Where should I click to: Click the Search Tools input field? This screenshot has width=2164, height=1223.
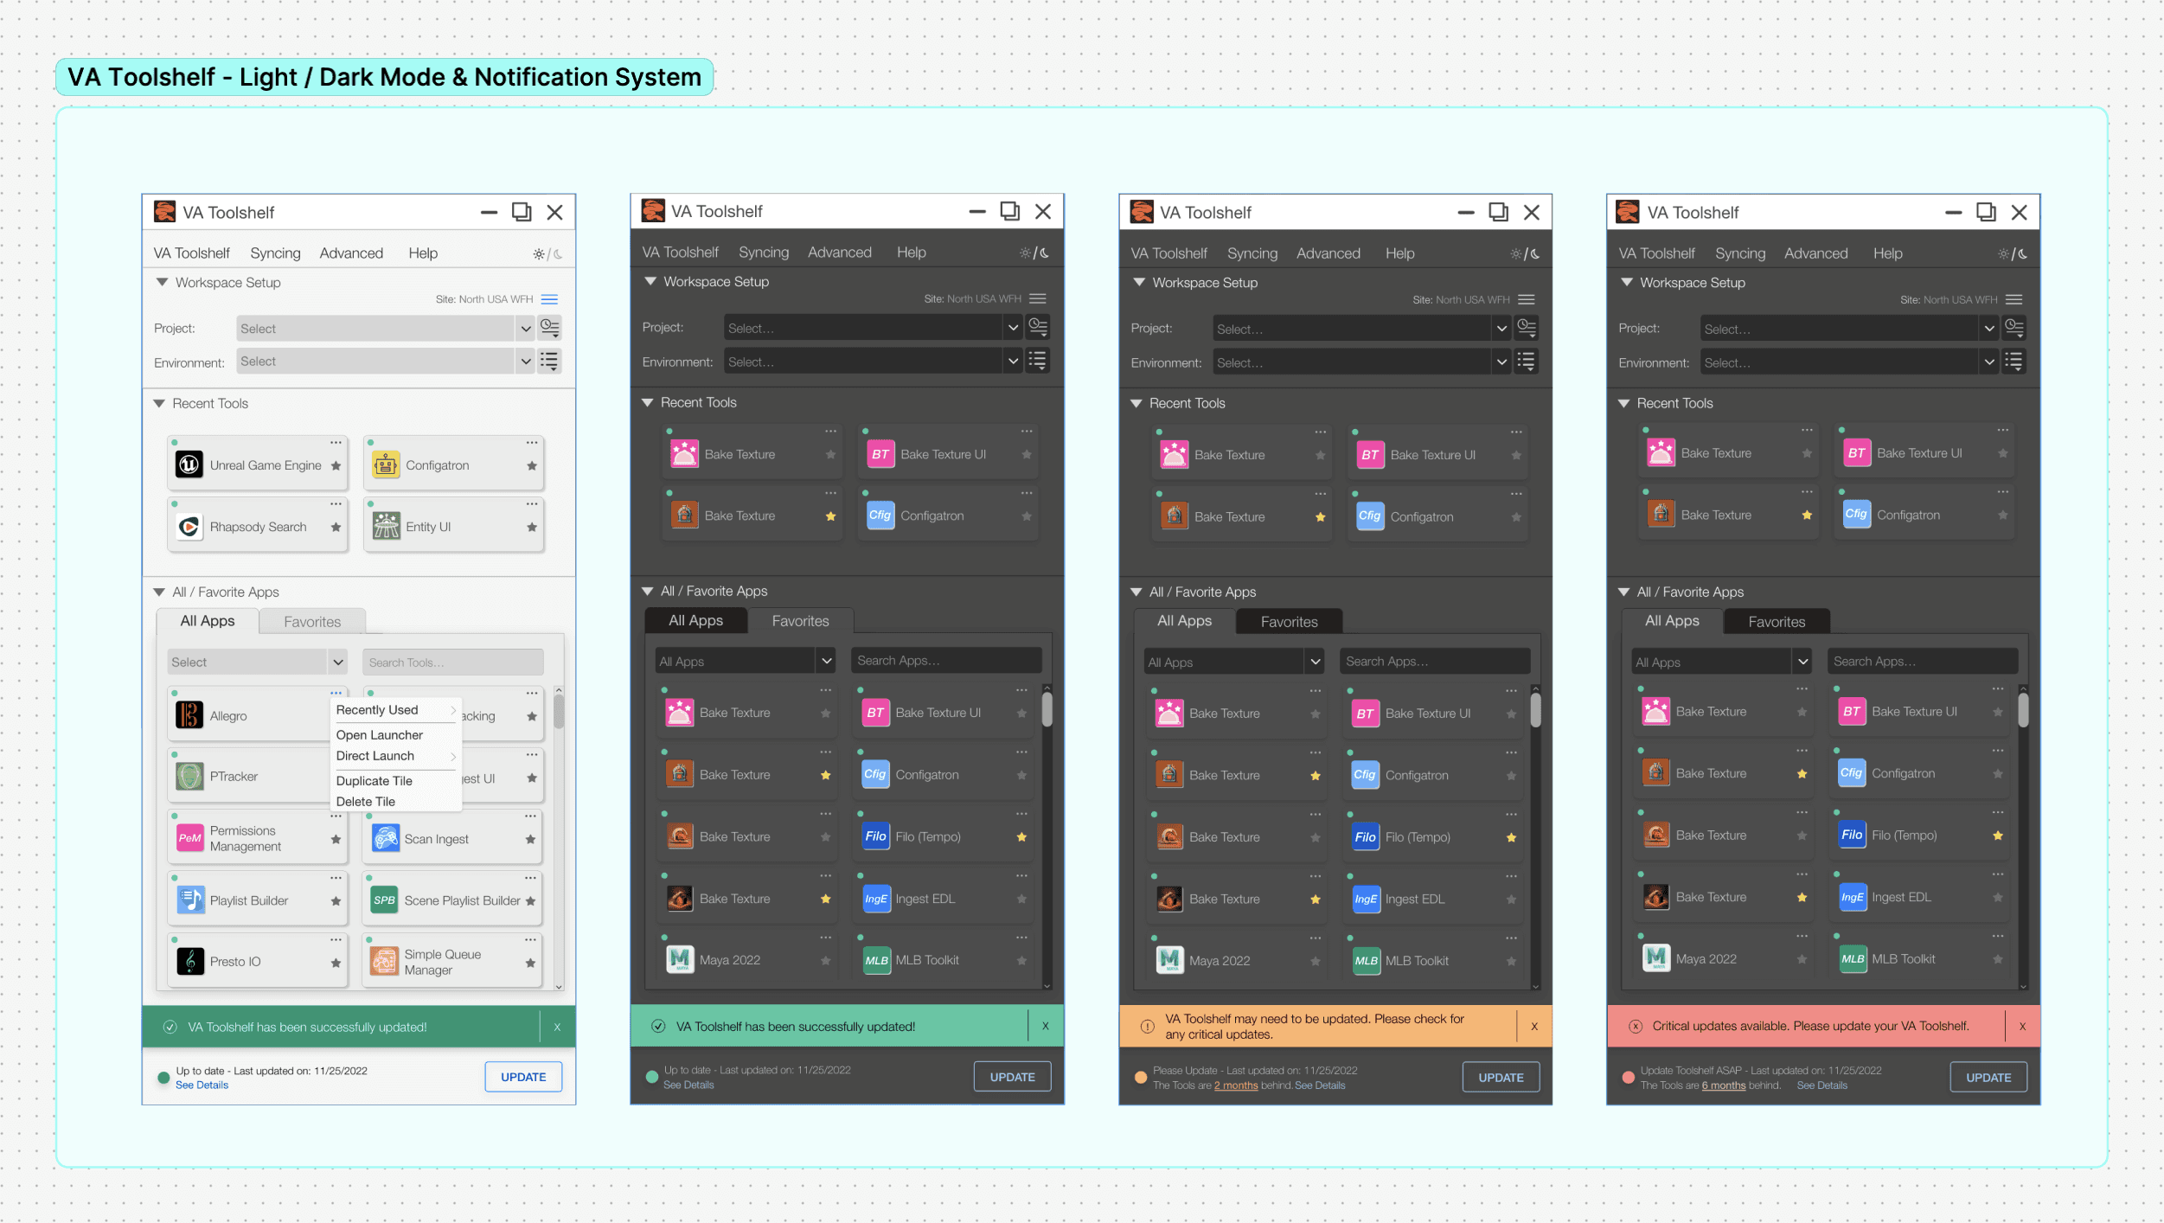pos(452,662)
